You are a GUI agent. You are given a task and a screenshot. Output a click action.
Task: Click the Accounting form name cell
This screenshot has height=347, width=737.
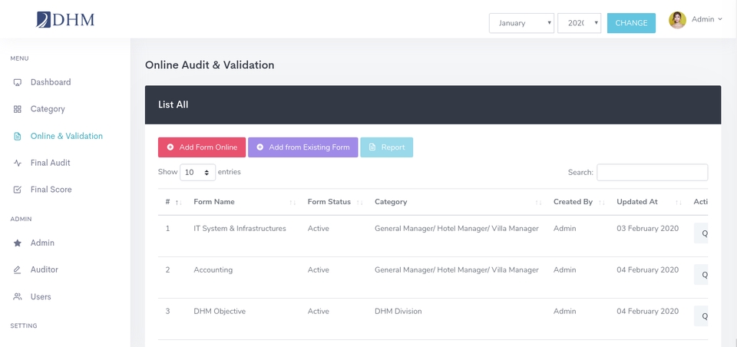point(213,270)
